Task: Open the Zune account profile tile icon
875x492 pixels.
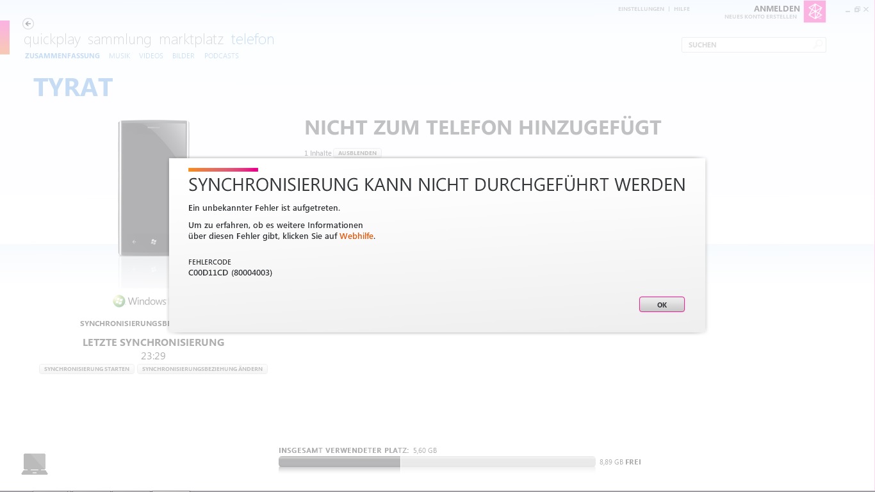Action: [815, 12]
